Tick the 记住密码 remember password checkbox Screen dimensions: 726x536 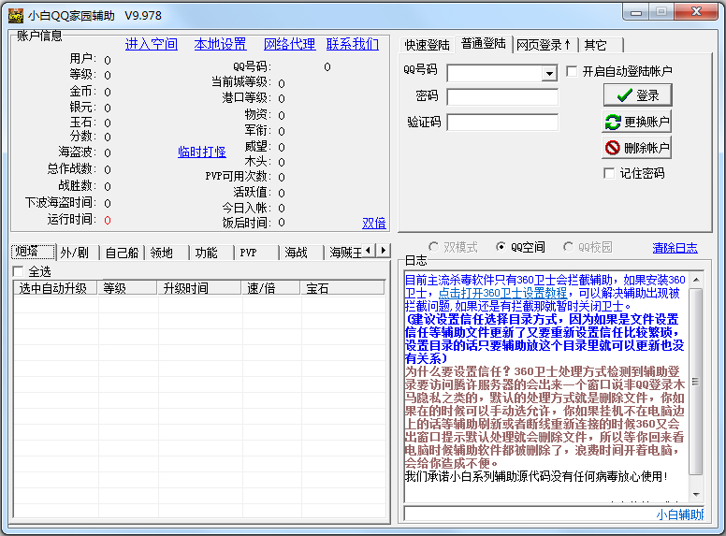(609, 173)
